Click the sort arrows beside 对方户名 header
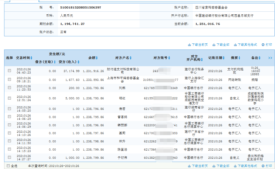 (x=130, y=57)
